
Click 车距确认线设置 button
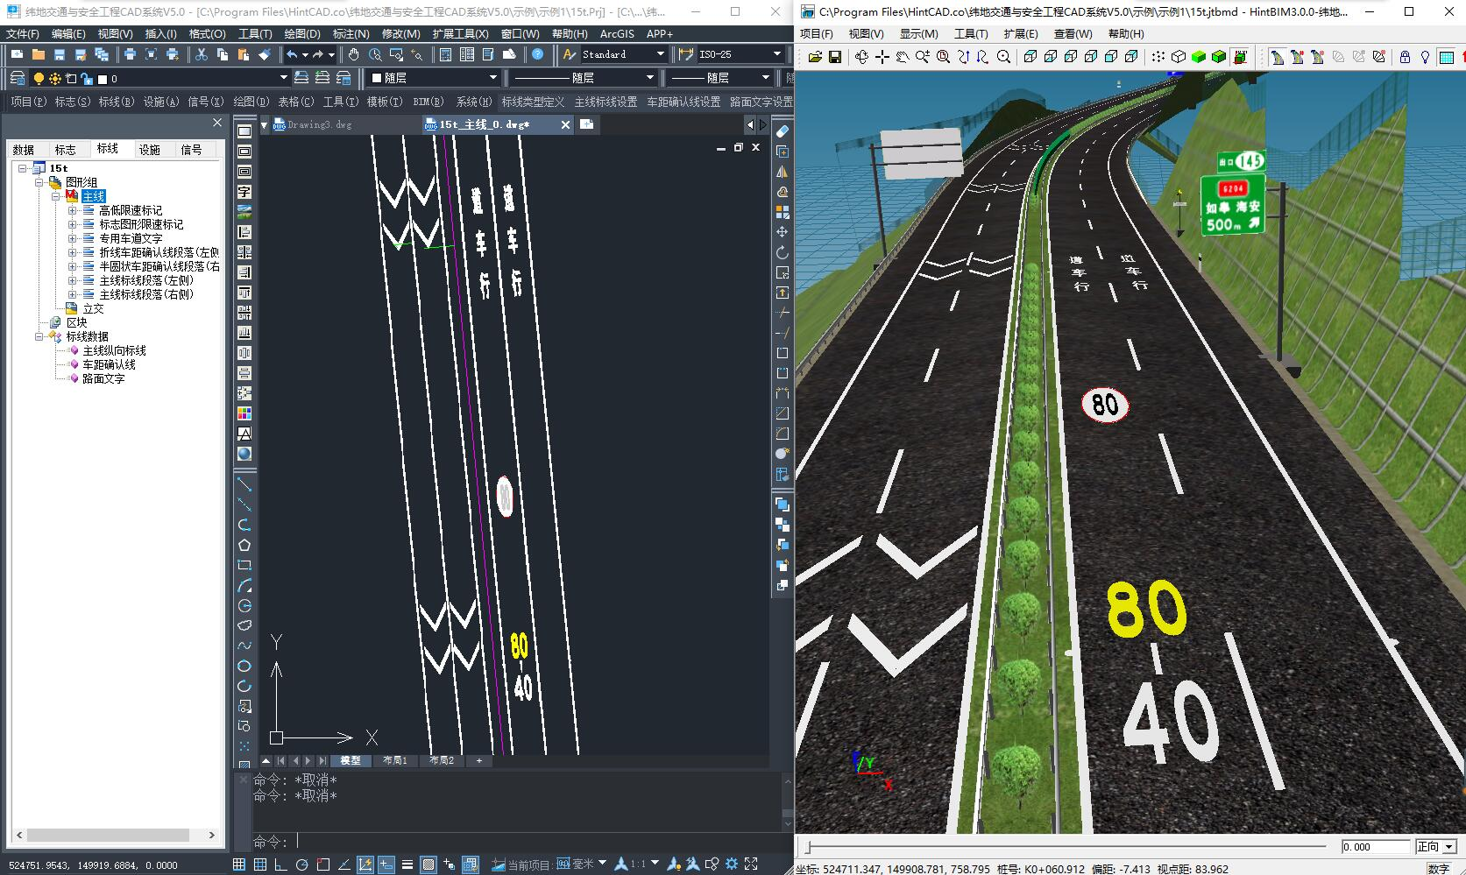click(683, 102)
